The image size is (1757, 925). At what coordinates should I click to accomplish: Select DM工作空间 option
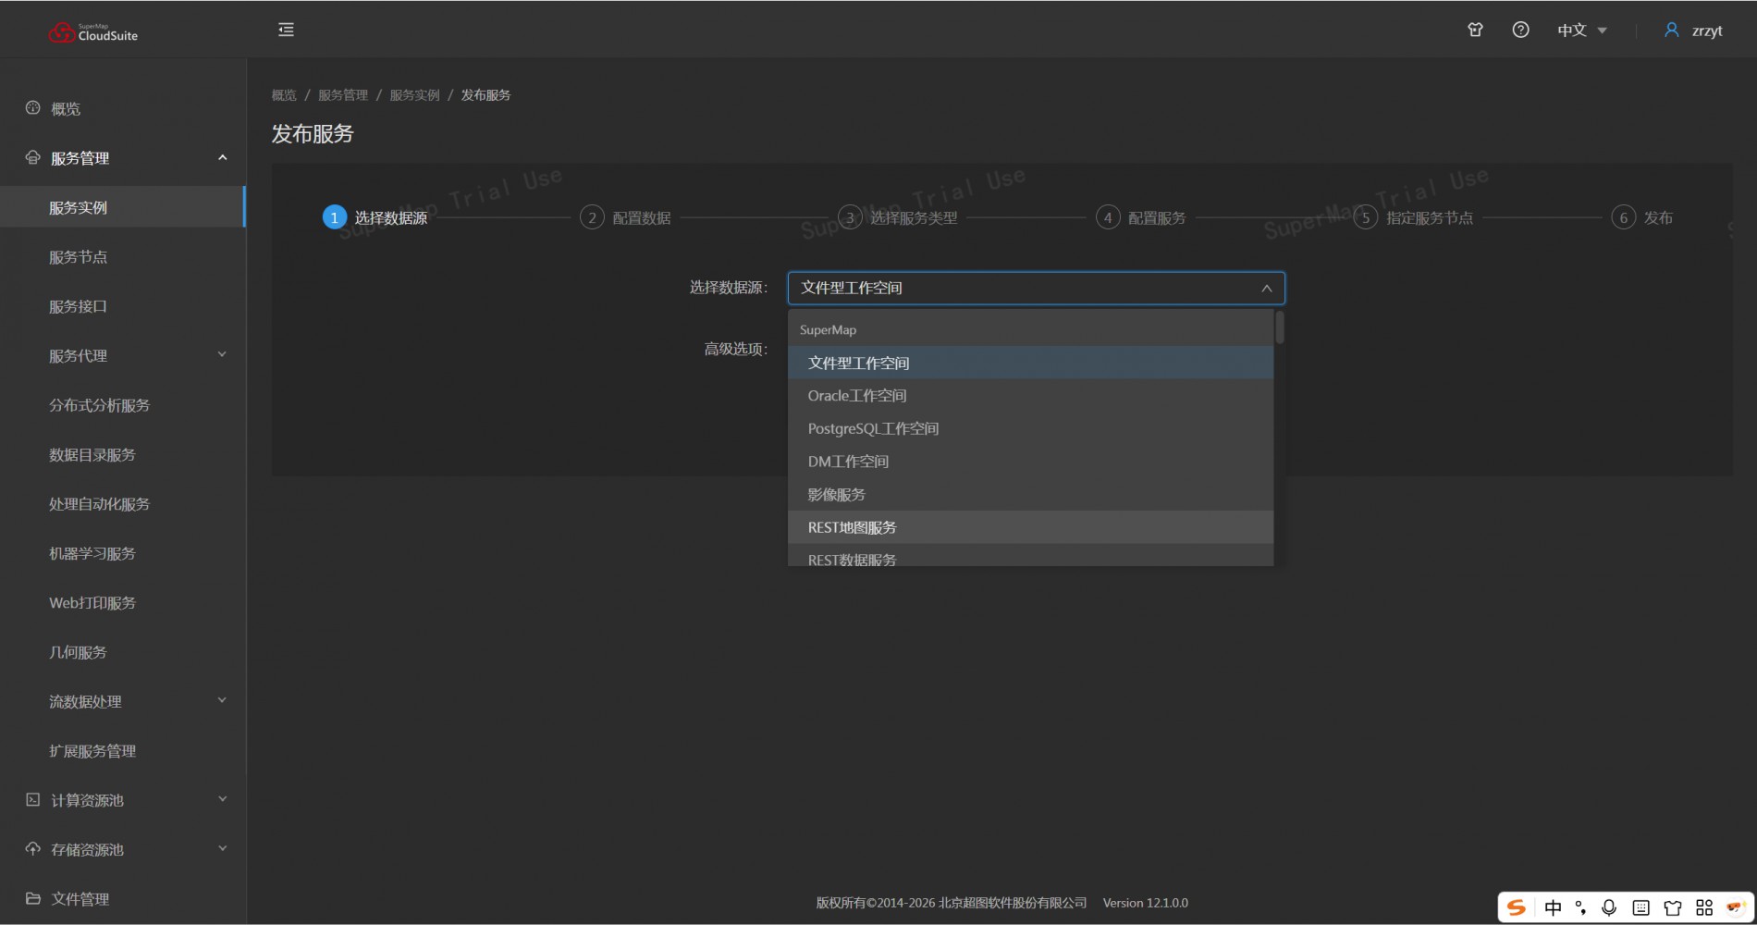1030,462
